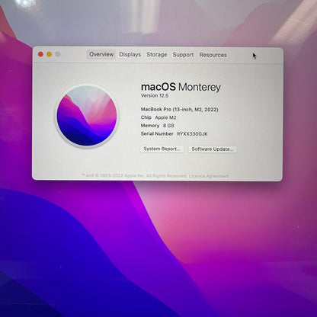Switch to the Overview tab

(101, 54)
